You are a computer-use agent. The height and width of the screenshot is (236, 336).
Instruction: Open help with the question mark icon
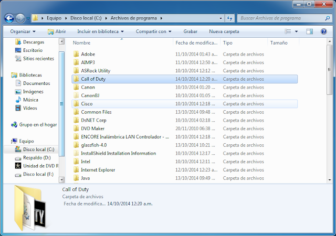[323, 31]
